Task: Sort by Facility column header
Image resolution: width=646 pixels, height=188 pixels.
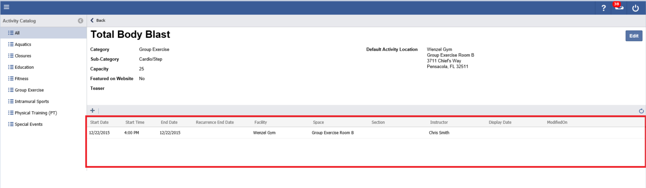Action: 261,122
